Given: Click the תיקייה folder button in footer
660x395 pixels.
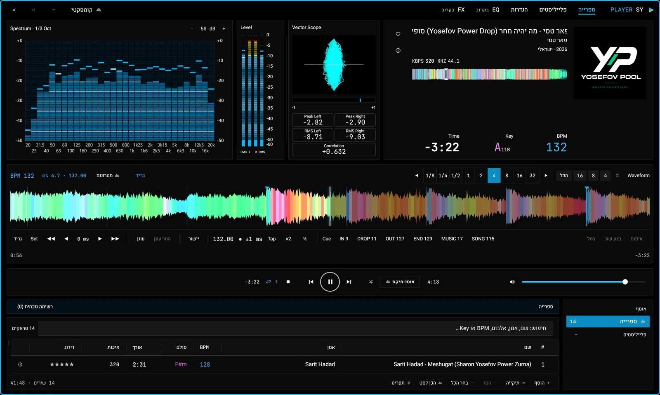Looking at the screenshot, I should (x=516, y=383).
